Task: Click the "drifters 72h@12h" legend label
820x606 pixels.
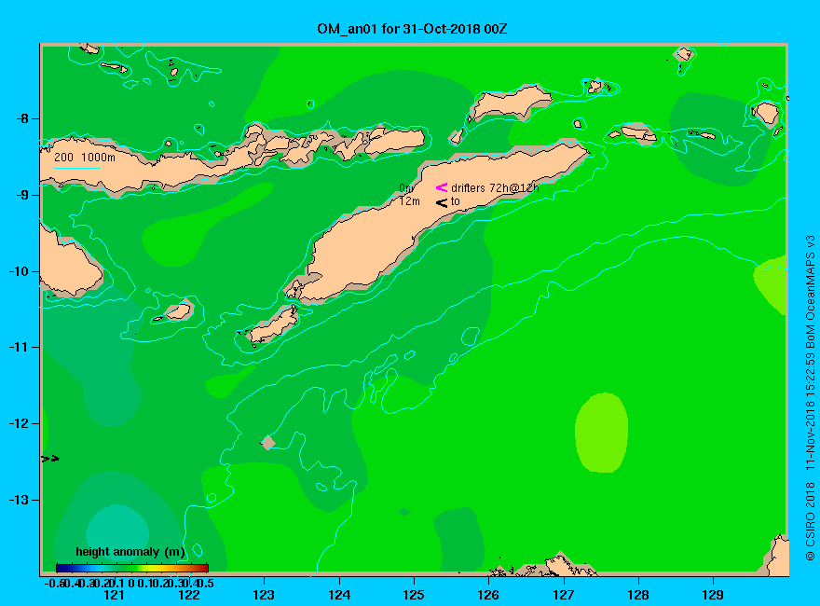Action: [x=495, y=188]
